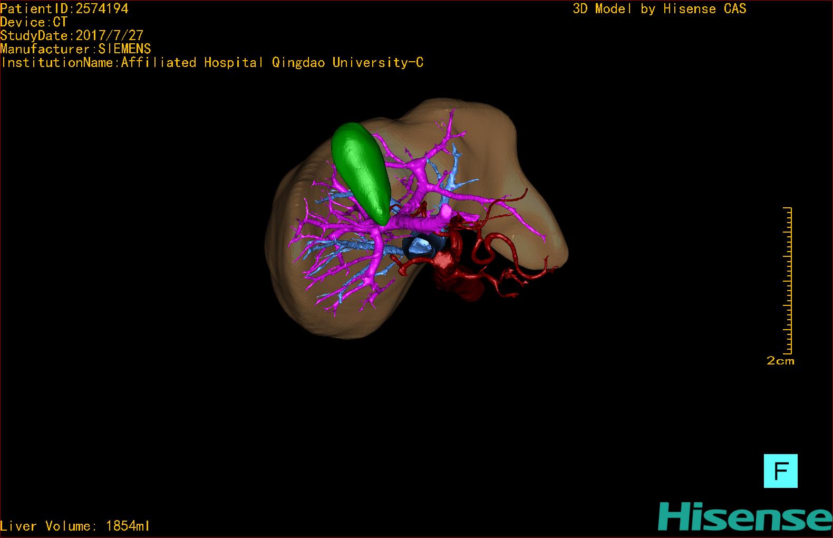Click the Manufacturer:SIEMENS text

pos(76,49)
